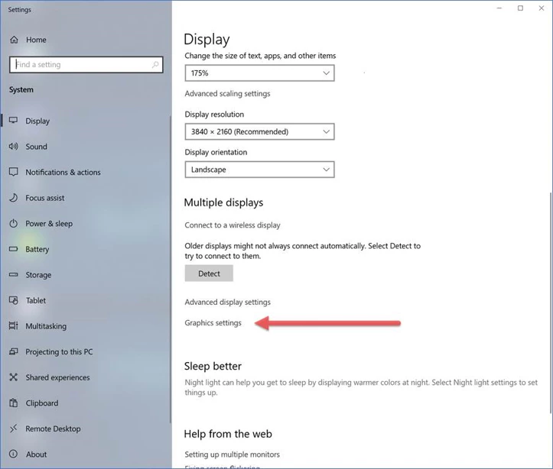Click the System heading in sidebar

click(x=21, y=90)
